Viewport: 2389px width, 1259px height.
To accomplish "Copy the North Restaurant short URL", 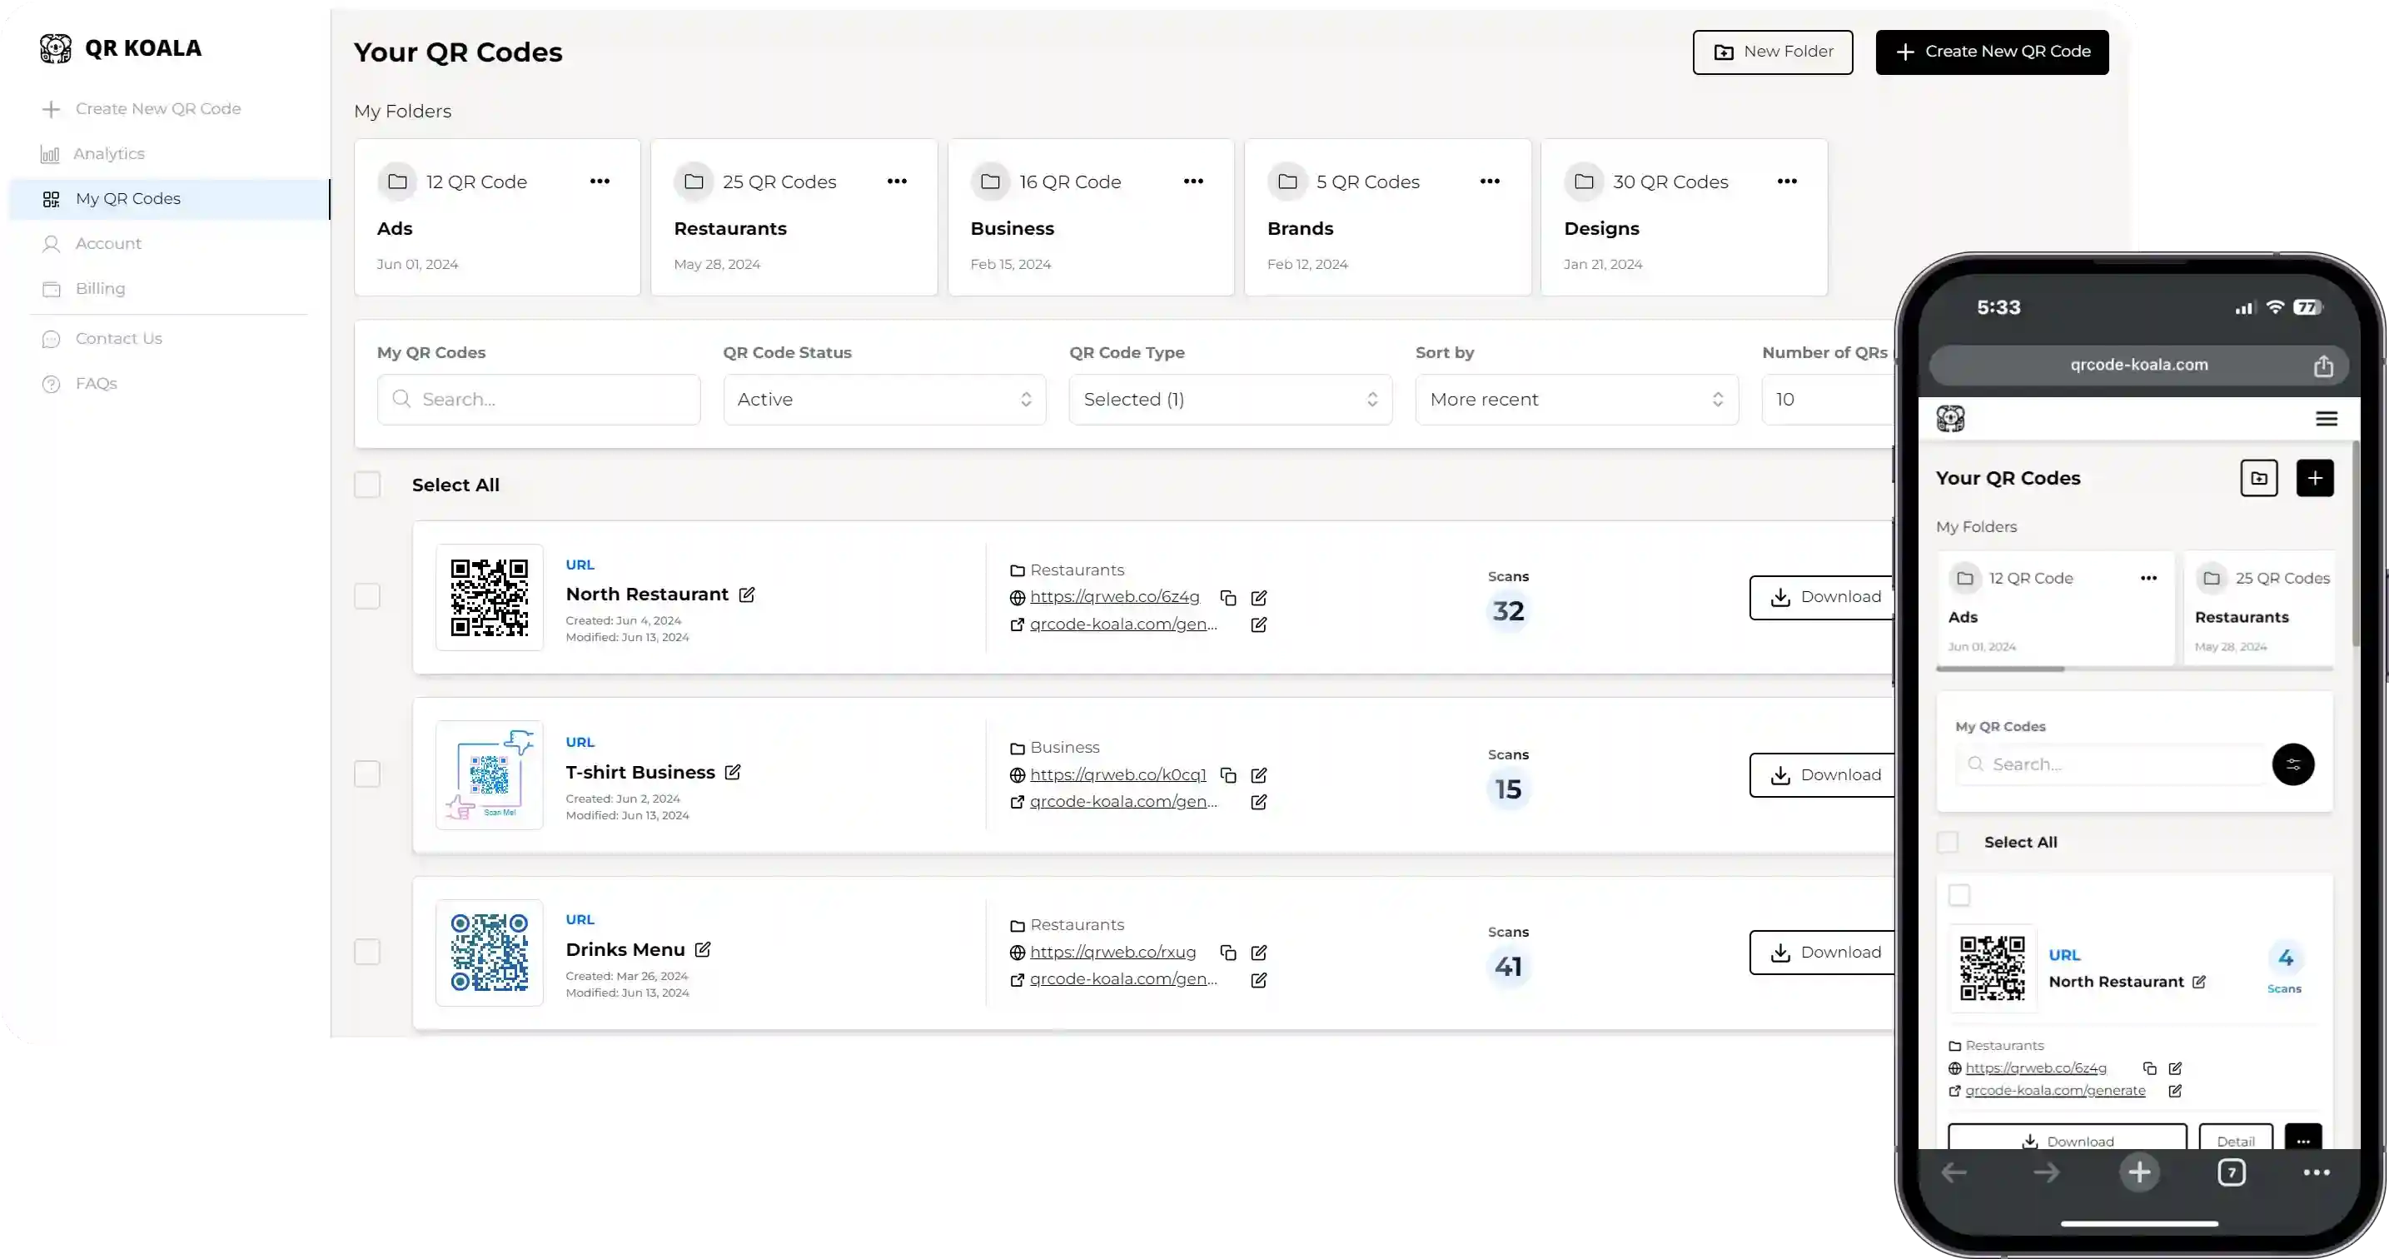I will [1228, 598].
